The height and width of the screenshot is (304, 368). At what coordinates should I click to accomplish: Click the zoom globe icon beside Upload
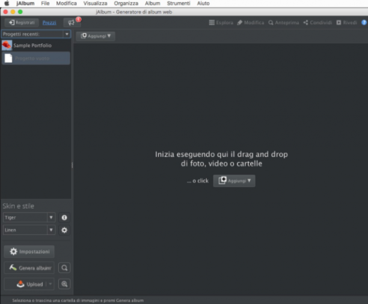64,284
